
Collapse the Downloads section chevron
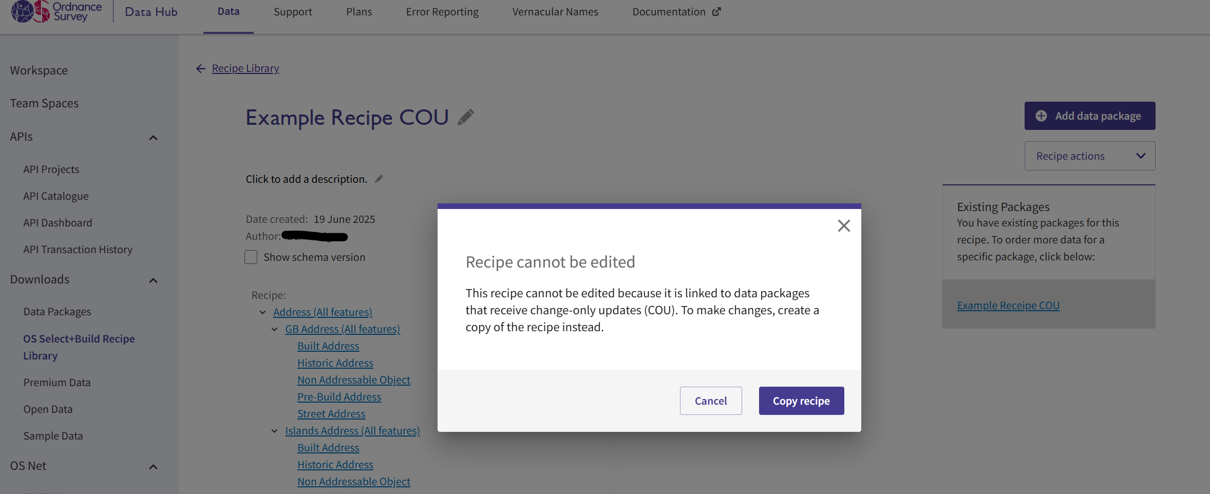click(x=153, y=280)
